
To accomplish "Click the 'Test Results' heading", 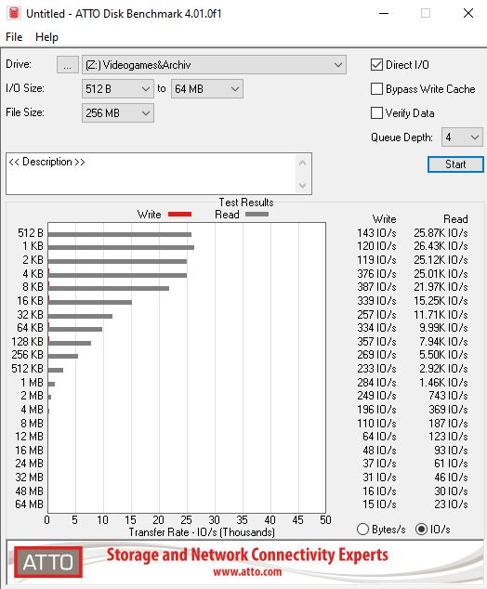I will (246, 203).
